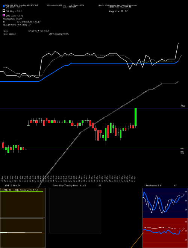Click the magenta 200 Day EMA legend swatch
The width and height of the screenshot is (188, 248).
[4, 15]
